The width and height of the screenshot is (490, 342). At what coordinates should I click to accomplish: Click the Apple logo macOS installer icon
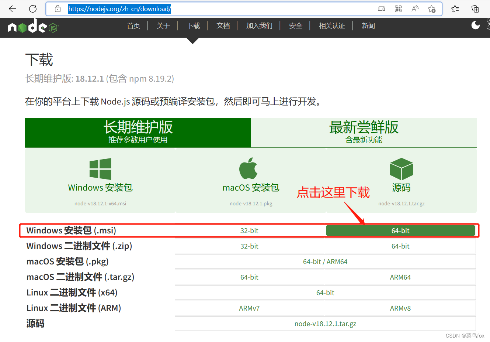coord(249,168)
